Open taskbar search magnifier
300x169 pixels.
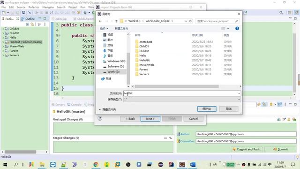(16, 164)
